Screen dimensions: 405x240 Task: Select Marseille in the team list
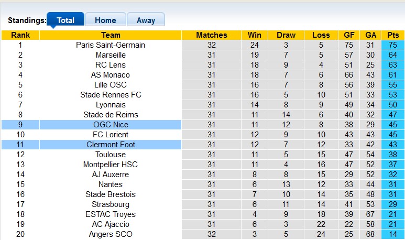pos(111,55)
